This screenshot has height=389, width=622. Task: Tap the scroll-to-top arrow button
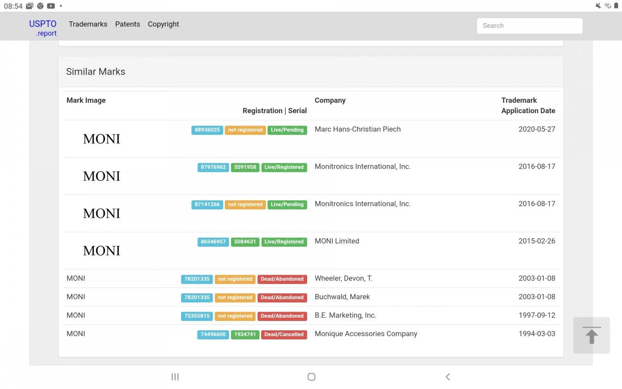click(x=591, y=335)
